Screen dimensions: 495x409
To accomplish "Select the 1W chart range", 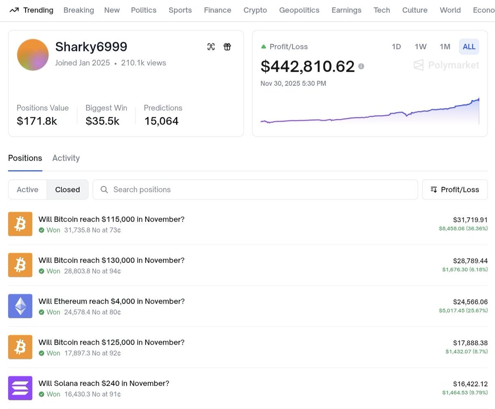I will coord(421,47).
